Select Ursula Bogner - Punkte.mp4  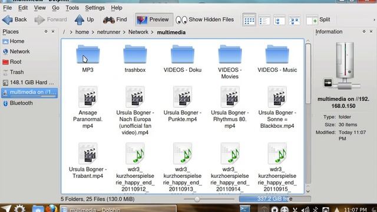tap(183, 104)
